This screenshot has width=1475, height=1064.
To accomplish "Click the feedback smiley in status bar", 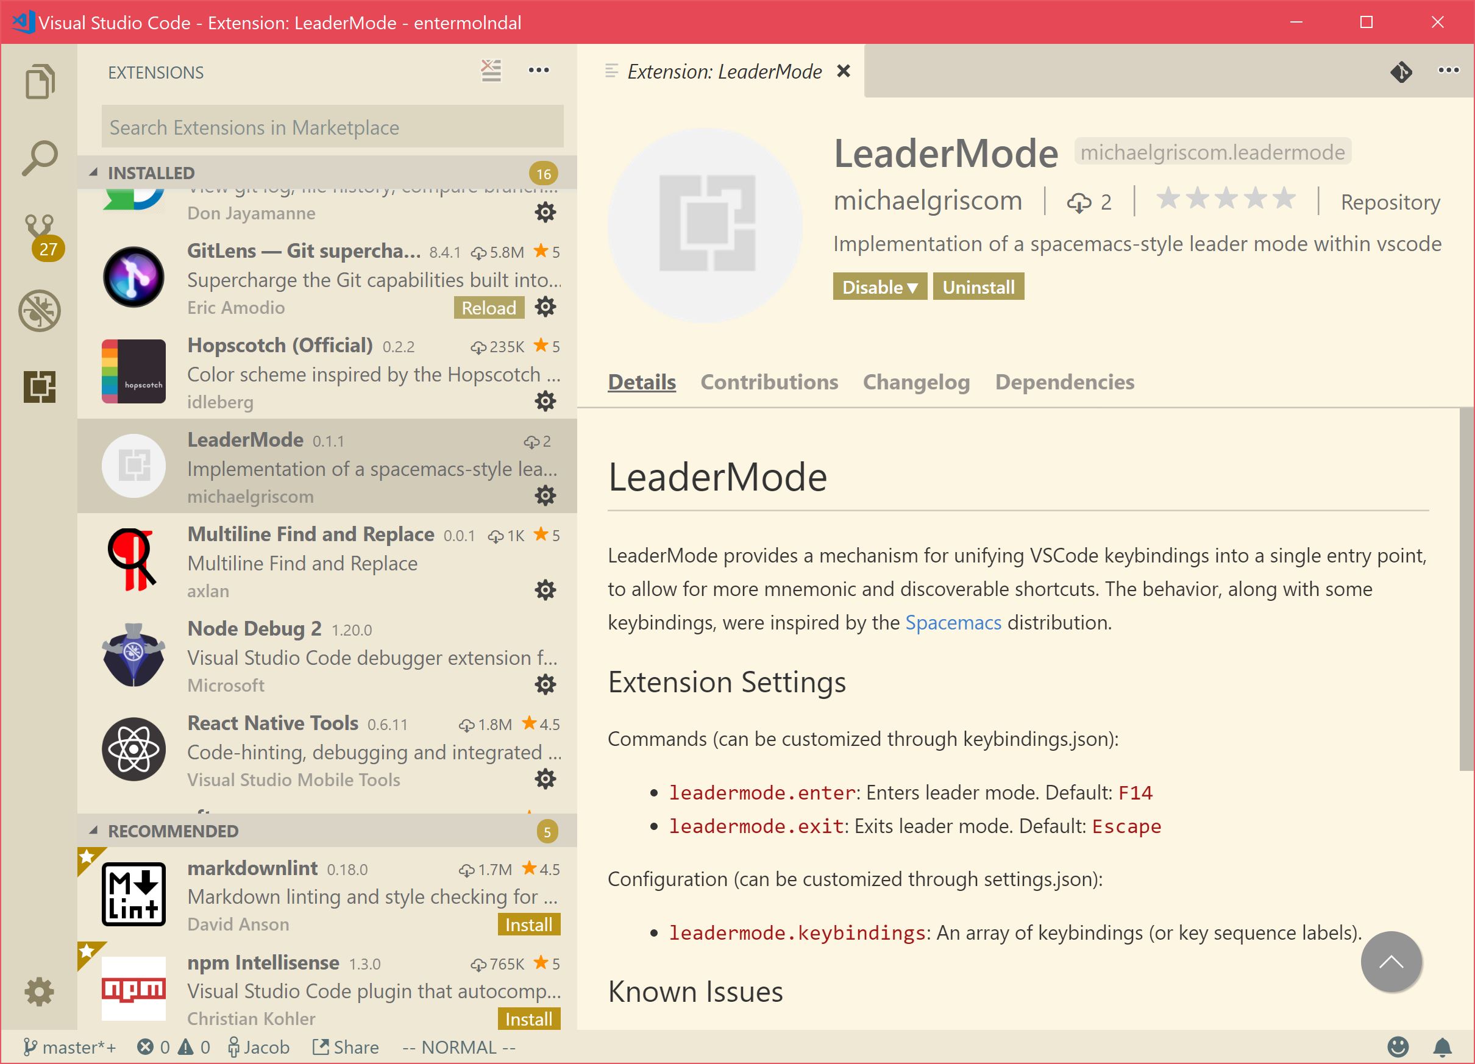I will (x=1398, y=1047).
